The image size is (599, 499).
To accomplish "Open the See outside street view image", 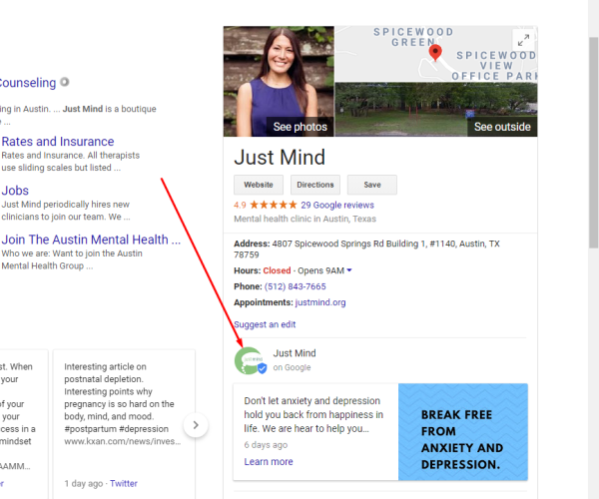I will (x=436, y=110).
